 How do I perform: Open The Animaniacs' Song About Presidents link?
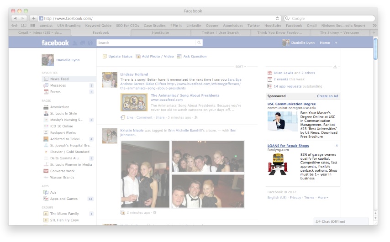click(185, 95)
